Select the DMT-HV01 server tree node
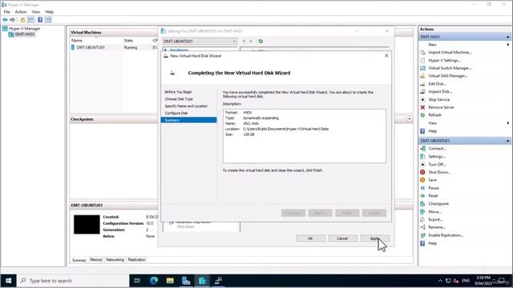Image resolution: width=513 pixels, height=288 pixels. pos(25,34)
